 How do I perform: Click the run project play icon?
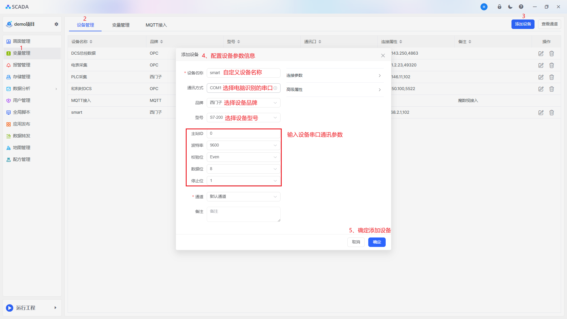(9, 308)
